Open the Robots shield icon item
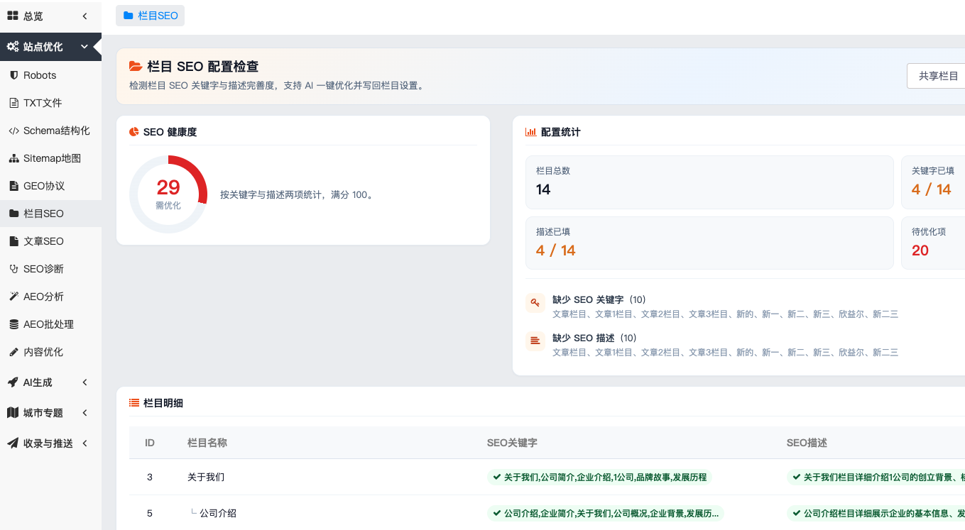 pos(13,75)
